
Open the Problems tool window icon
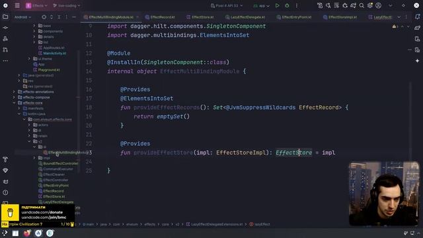pyautogui.click(x=5, y=192)
